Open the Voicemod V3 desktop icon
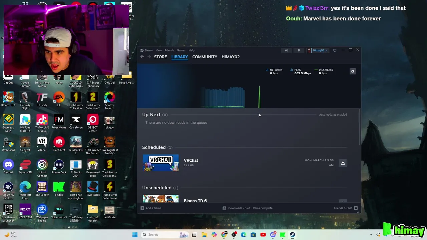Viewport: 427px width, 240px height. pyautogui.click(x=59, y=211)
